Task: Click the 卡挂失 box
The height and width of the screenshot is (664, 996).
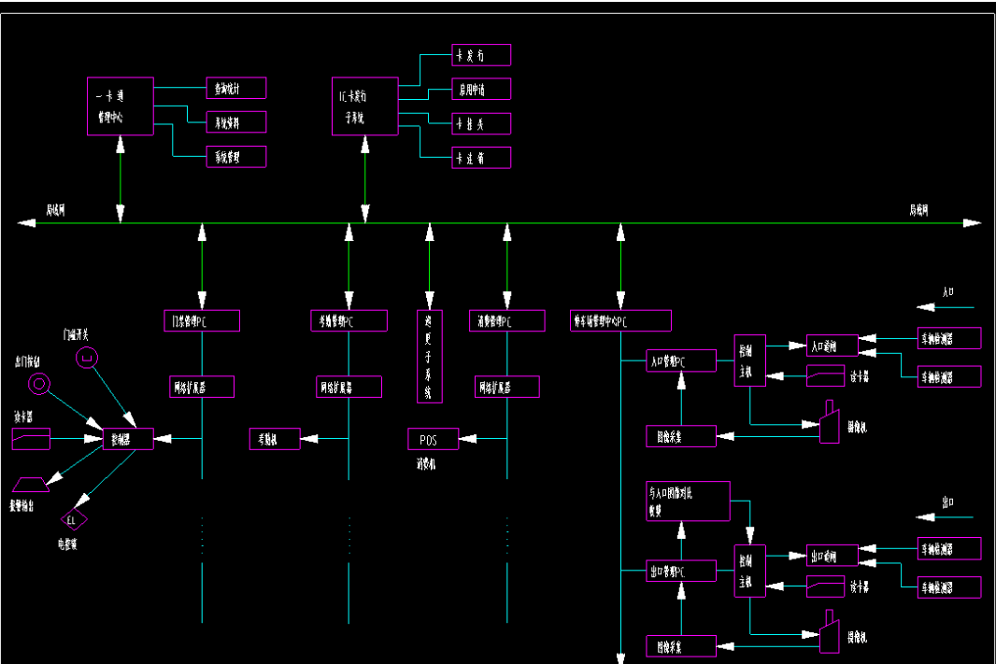Action: [481, 123]
